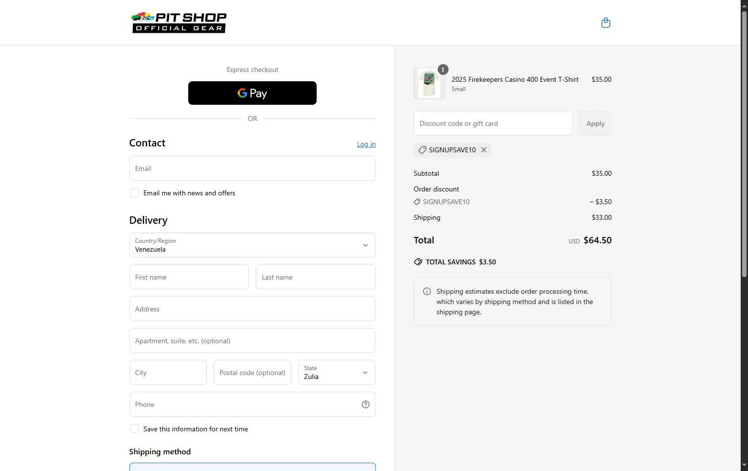Focus the Address input field

252,309
